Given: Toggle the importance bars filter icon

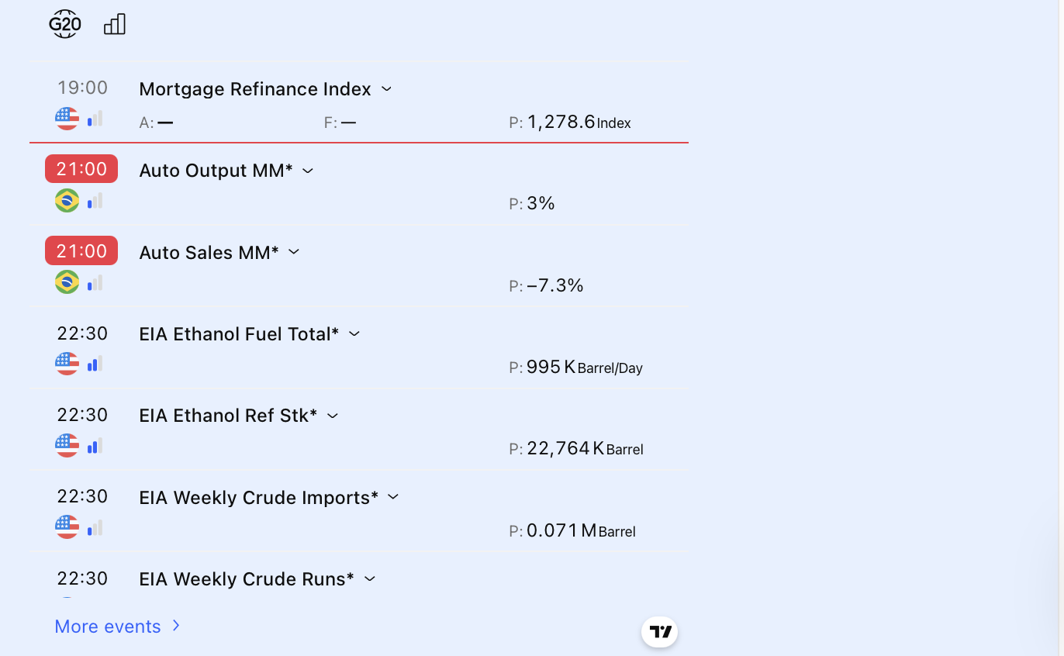Looking at the screenshot, I should point(114,25).
